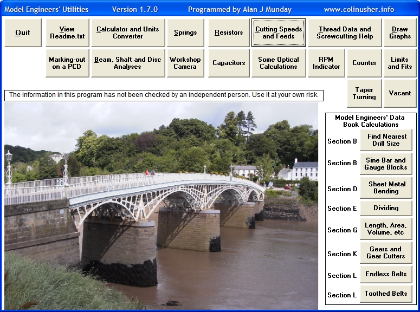Open View Readme.txt
This screenshot has height=312, width=420.
(x=67, y=32)
